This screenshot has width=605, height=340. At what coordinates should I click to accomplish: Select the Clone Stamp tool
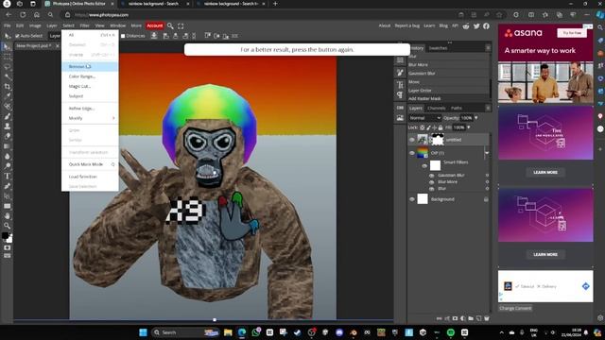[7, 126]
